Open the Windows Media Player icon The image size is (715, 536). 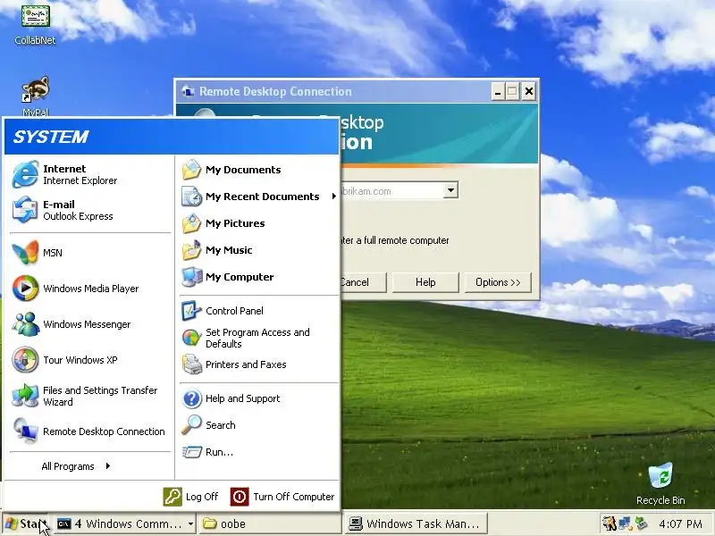[25, 288]
